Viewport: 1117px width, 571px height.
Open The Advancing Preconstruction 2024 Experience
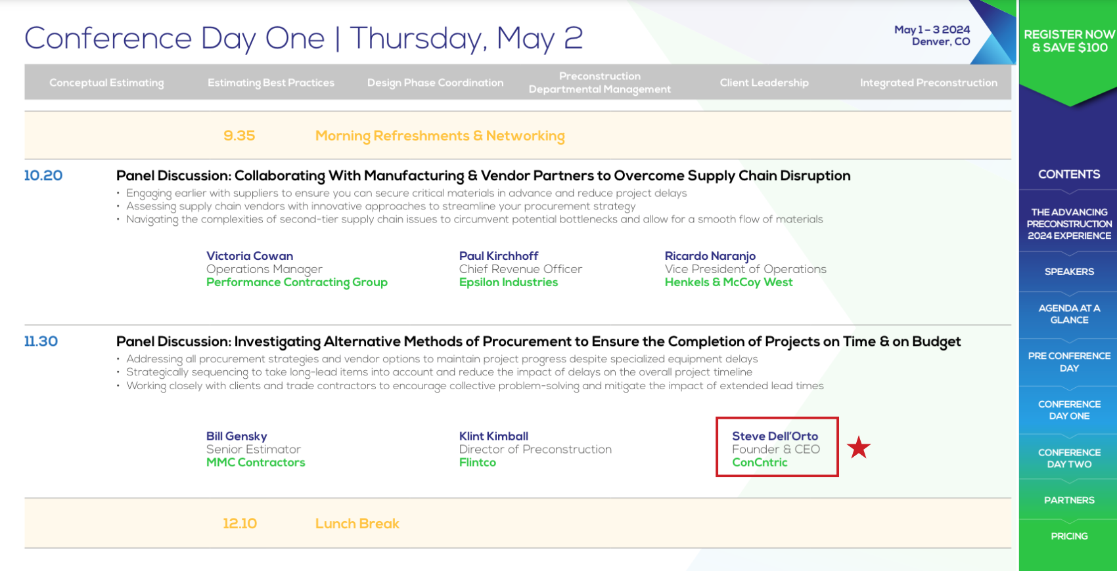(x=1068, y=224)
